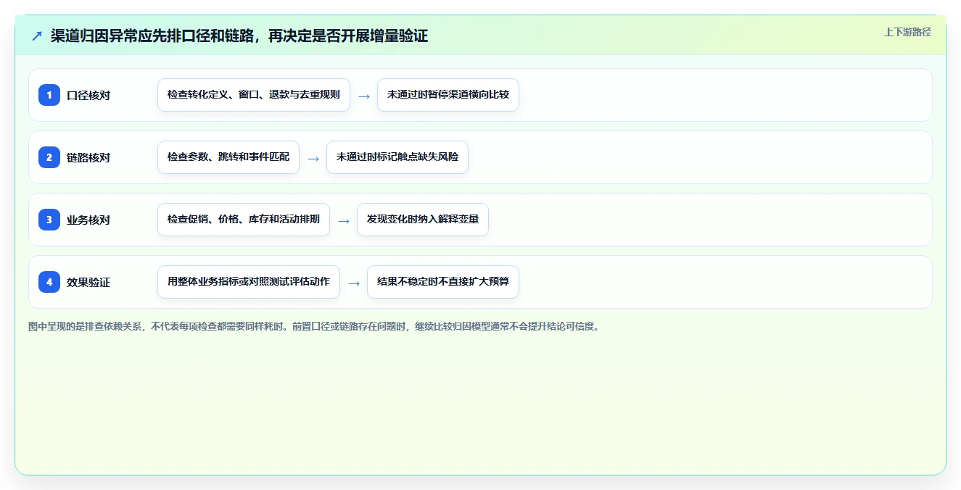Click the 效果验证 step label

click(x=88, y=282)
